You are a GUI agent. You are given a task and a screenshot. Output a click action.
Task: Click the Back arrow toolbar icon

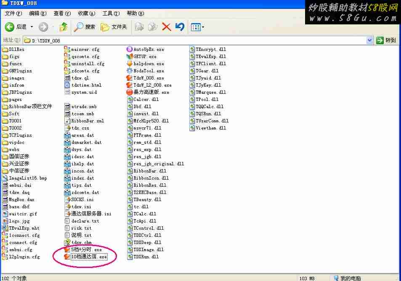click(x=9, y=27)
